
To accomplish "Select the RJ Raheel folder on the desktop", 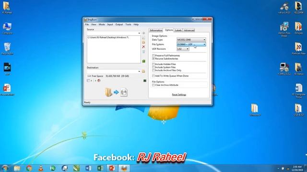I will point(7,8).
